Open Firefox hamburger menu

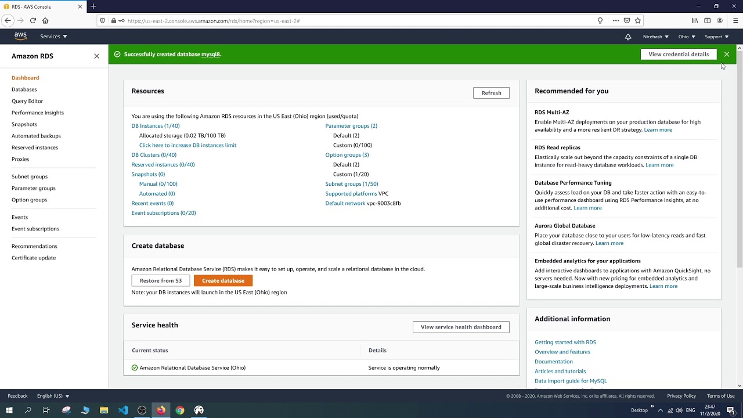tap(735, 20)
